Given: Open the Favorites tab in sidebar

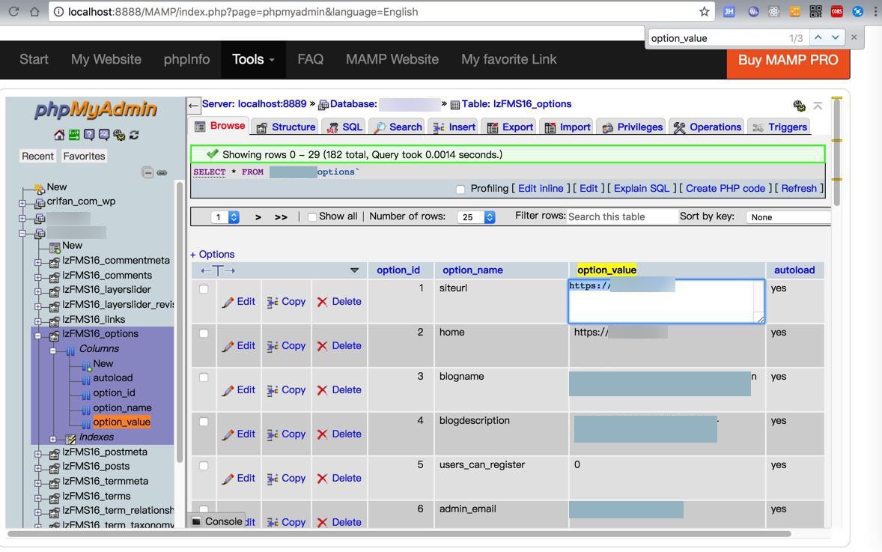Looking at the screenshot, I should coord(84,157).
